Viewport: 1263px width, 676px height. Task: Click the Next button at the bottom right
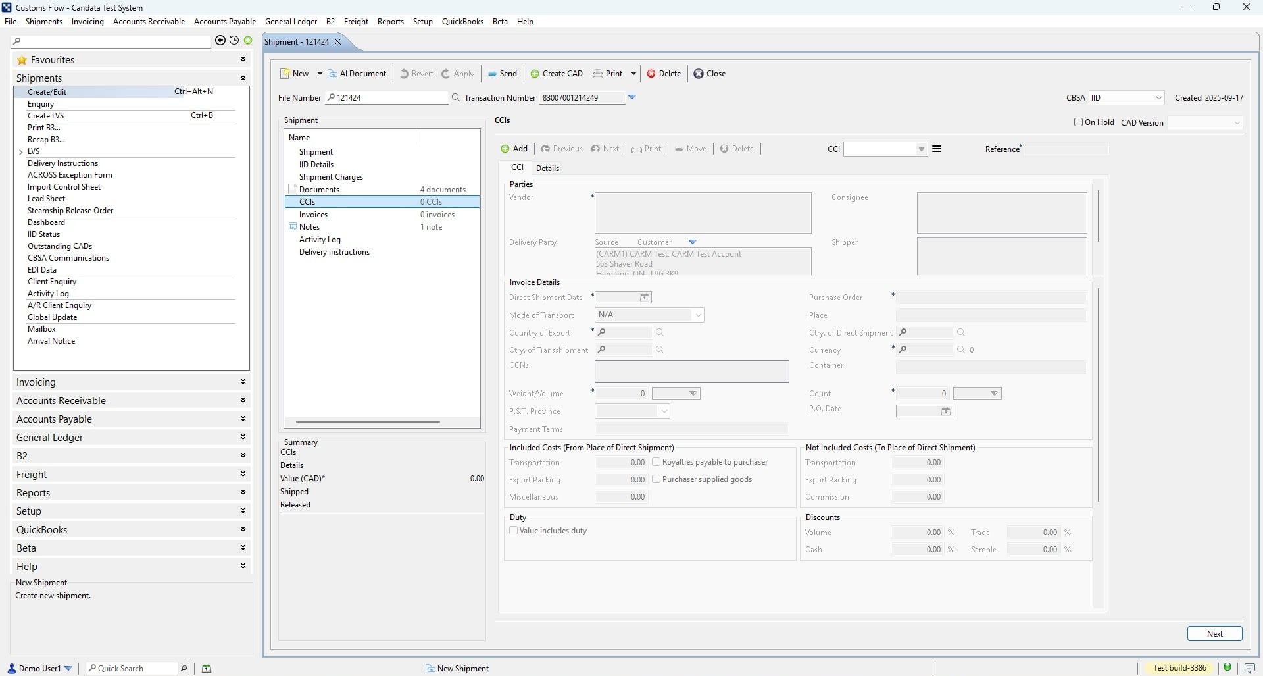click(x=1215, y=634)
